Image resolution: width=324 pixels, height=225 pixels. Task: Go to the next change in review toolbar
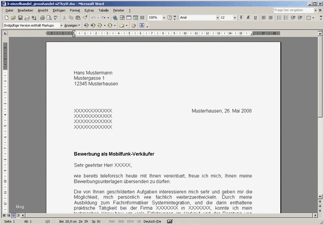(93, 26)
